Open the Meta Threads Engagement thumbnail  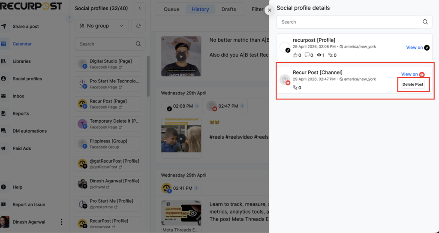tap(181, 213)
